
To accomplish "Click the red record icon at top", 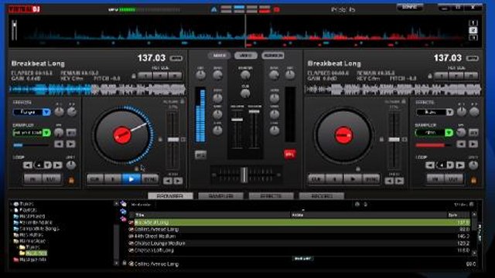I will (x=277, y=9).
